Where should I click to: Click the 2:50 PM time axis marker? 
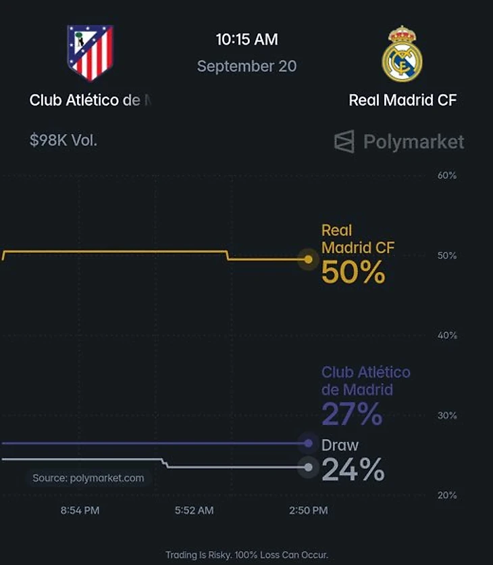click(309, 510)
